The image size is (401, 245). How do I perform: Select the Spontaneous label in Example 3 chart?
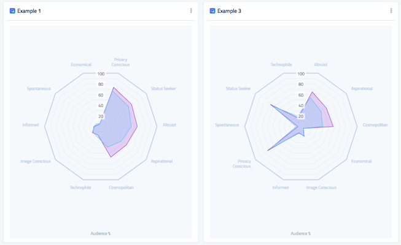(227, 125)
